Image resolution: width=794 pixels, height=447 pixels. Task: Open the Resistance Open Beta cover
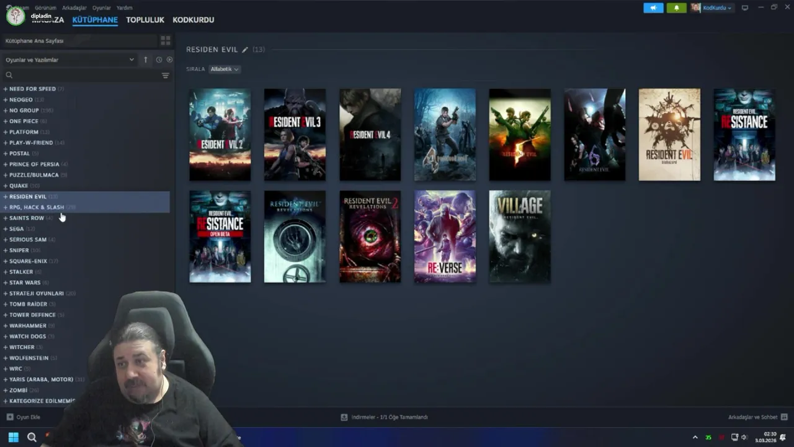click(x=220, y=237)
